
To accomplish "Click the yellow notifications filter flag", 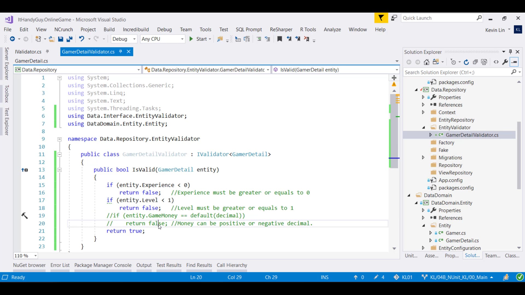I will point(381,18).
